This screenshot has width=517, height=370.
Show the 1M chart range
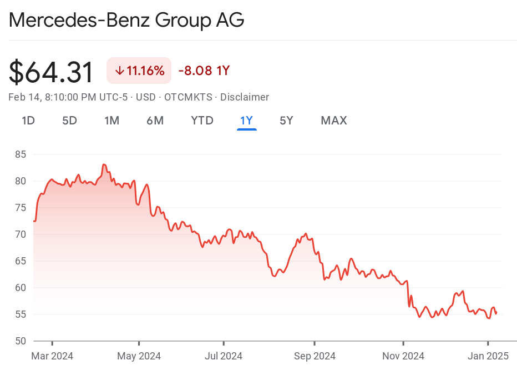(111, 121)
